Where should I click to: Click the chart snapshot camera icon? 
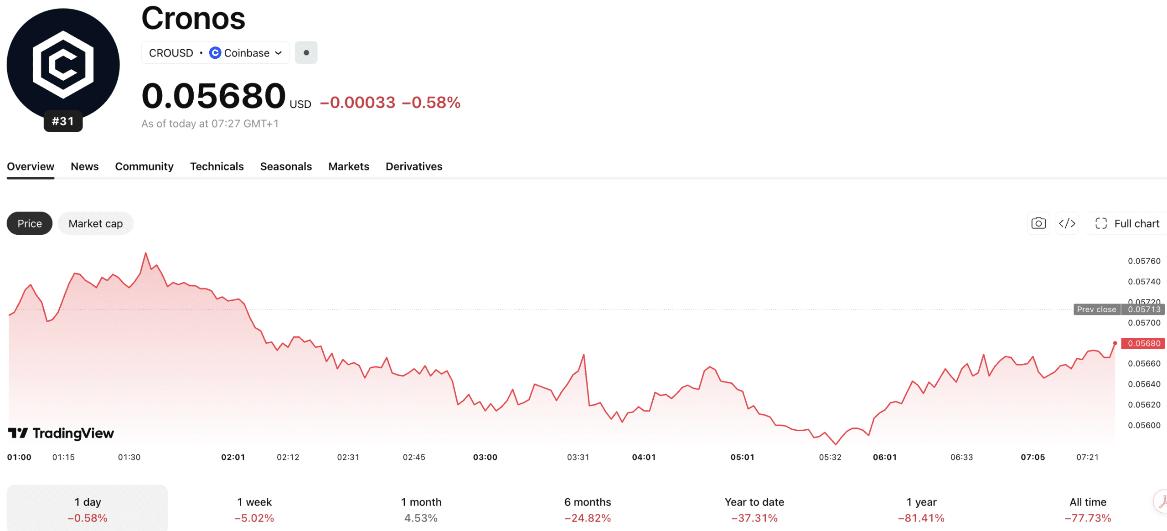coord(1038,223)
